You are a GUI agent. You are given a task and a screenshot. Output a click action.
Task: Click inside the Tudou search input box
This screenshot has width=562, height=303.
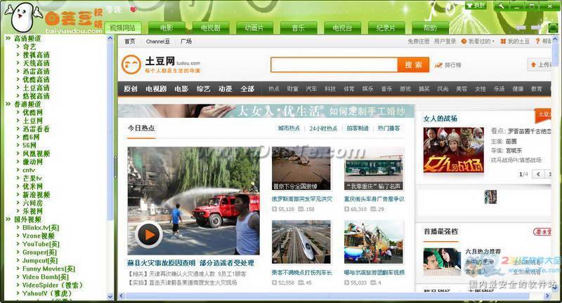coord(334,65)
